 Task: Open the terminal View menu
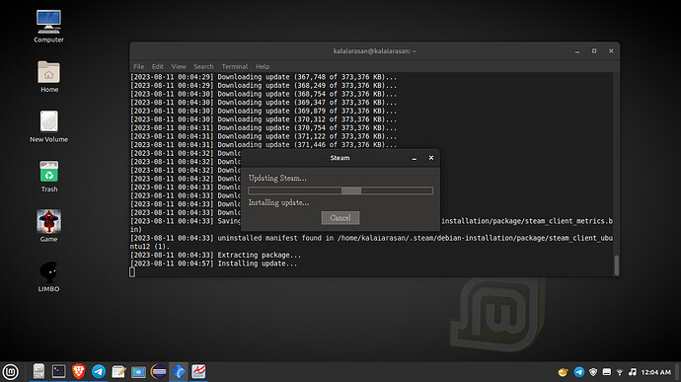(x=179, y=66)
